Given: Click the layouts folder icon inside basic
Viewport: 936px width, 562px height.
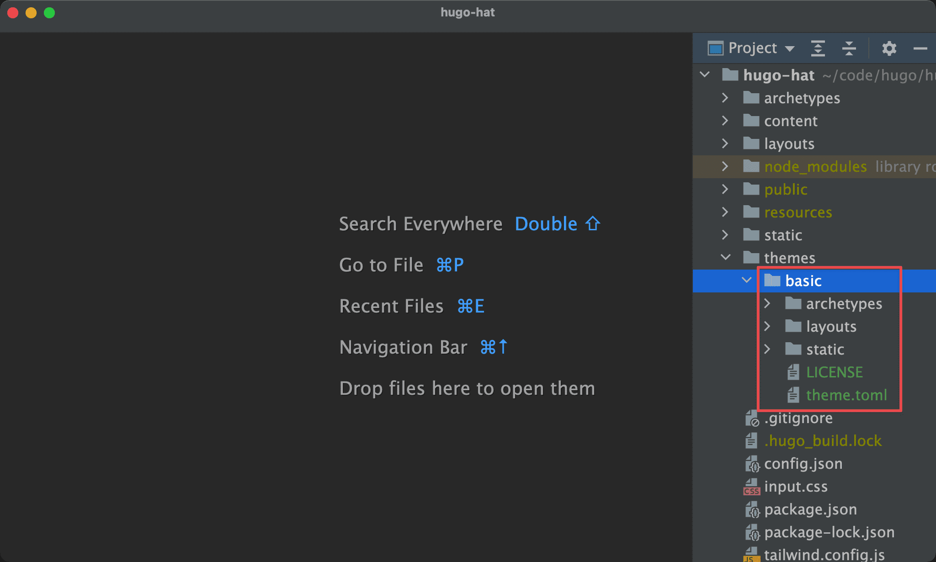Looking at the screenshot, I should pyautogui.click(x=793, y=326).
